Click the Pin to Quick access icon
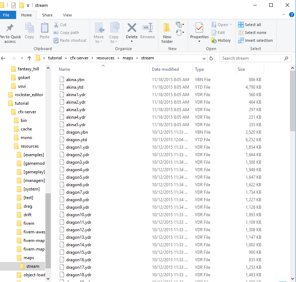Screen dimensions: 296x282 tap(10, 28)
